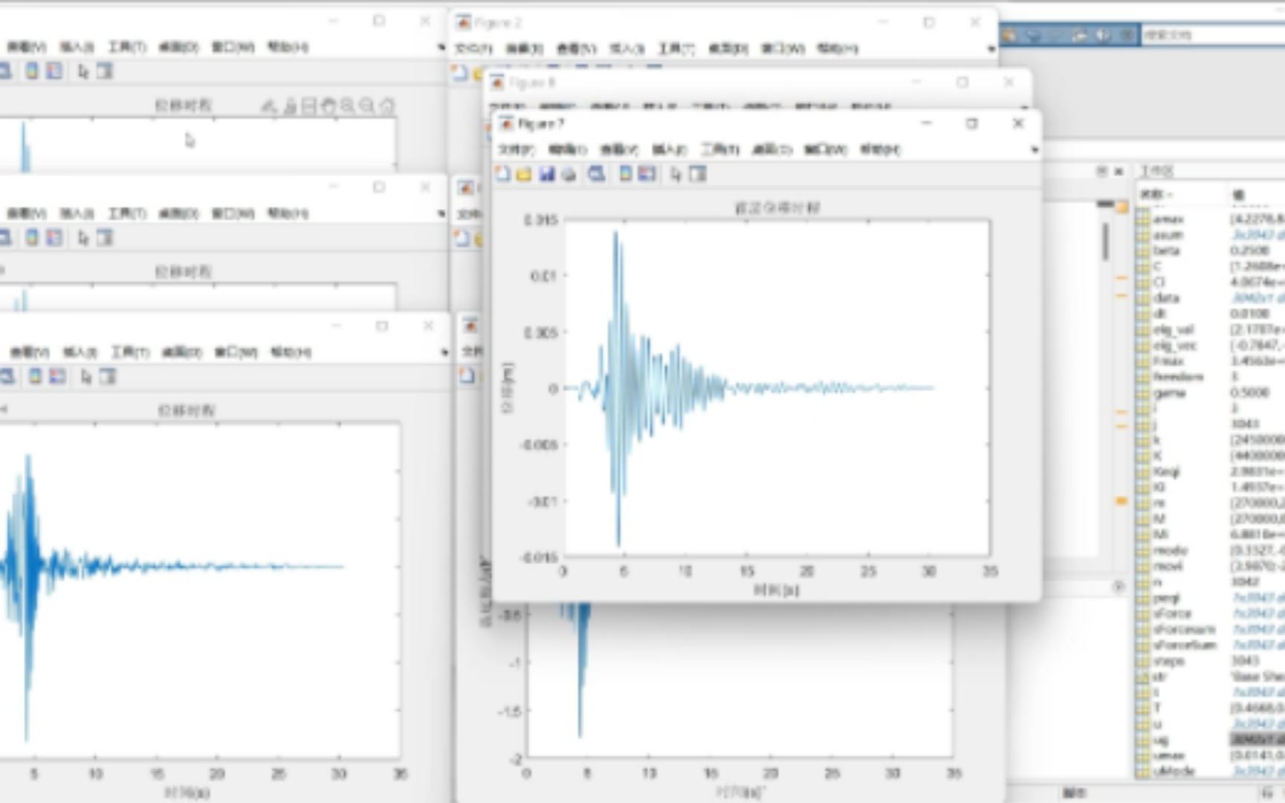This screenshot has width=1285, height=803.
Task: Click the help icon in MATLAB quick access bar
Action: click(x=1104, y=35)
